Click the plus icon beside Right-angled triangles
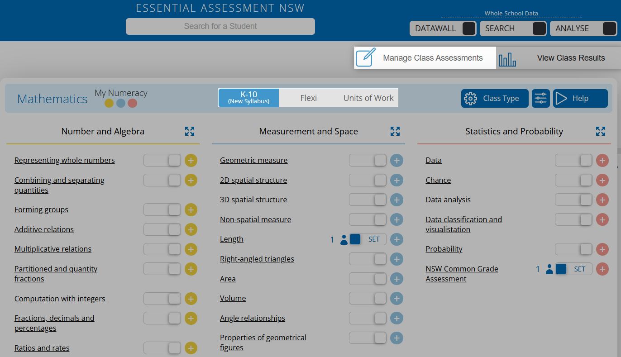The image size is (621, 357). [396, 259]
